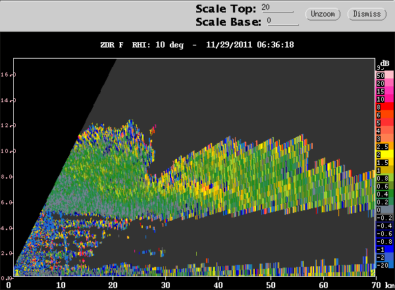Image resolution: width=395 pixels, height=290 pixels.
Task: Click the 40 km range axis label
Action: click(218, 285)
